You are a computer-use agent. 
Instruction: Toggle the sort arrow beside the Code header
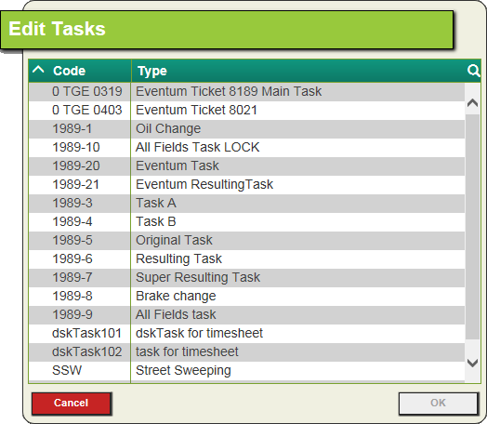pos(38,69)
